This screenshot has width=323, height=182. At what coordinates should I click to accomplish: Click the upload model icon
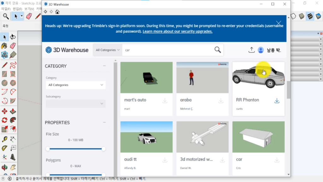[251, 50]
